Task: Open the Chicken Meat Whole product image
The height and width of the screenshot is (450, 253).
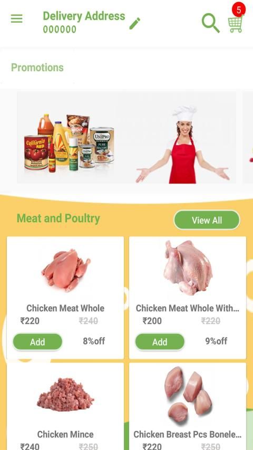Action: tap(66, 270)
